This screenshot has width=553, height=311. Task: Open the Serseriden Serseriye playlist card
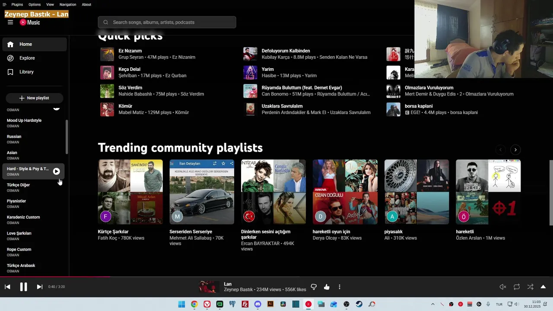coord(202,192)
